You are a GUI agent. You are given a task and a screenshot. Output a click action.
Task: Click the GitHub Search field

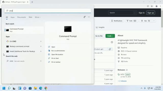[123, 13]
